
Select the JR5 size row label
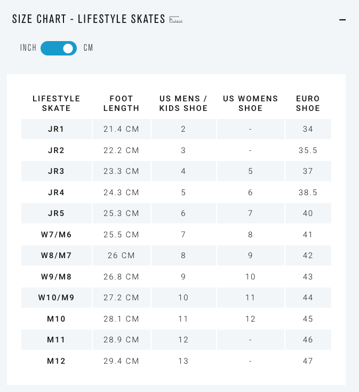[x=56, y=213]
